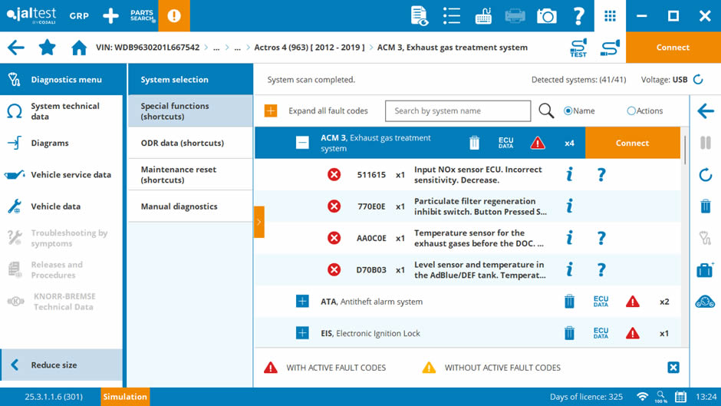Open Vehicle data menu item
Screen dimensions: 721x406
[61, 206]
